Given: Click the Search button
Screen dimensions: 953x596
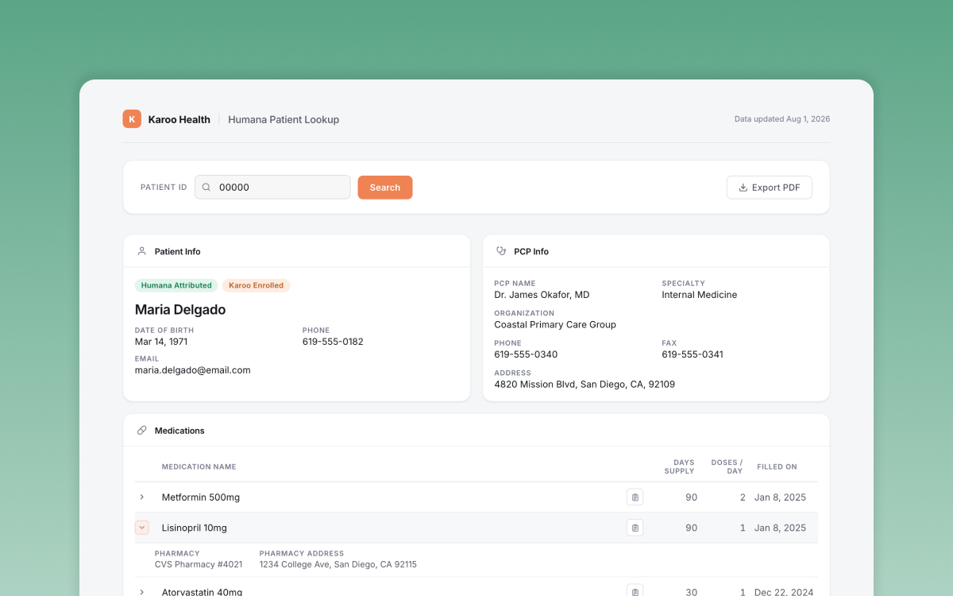Looking at the screenshot, I should click(x=385, y=188).
